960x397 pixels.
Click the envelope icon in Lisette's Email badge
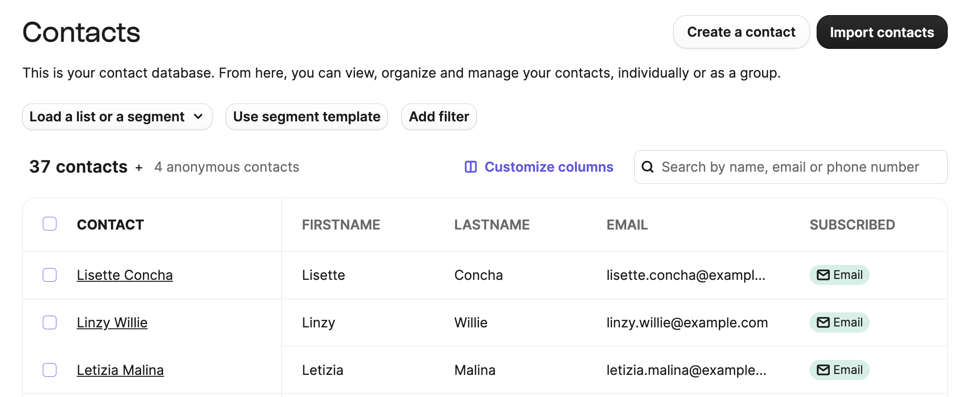(823, 275)
